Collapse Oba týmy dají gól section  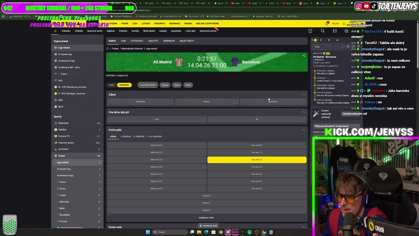303,112
